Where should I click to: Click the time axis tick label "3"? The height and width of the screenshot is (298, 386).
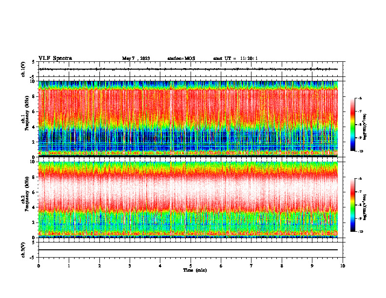coord(130,266)
